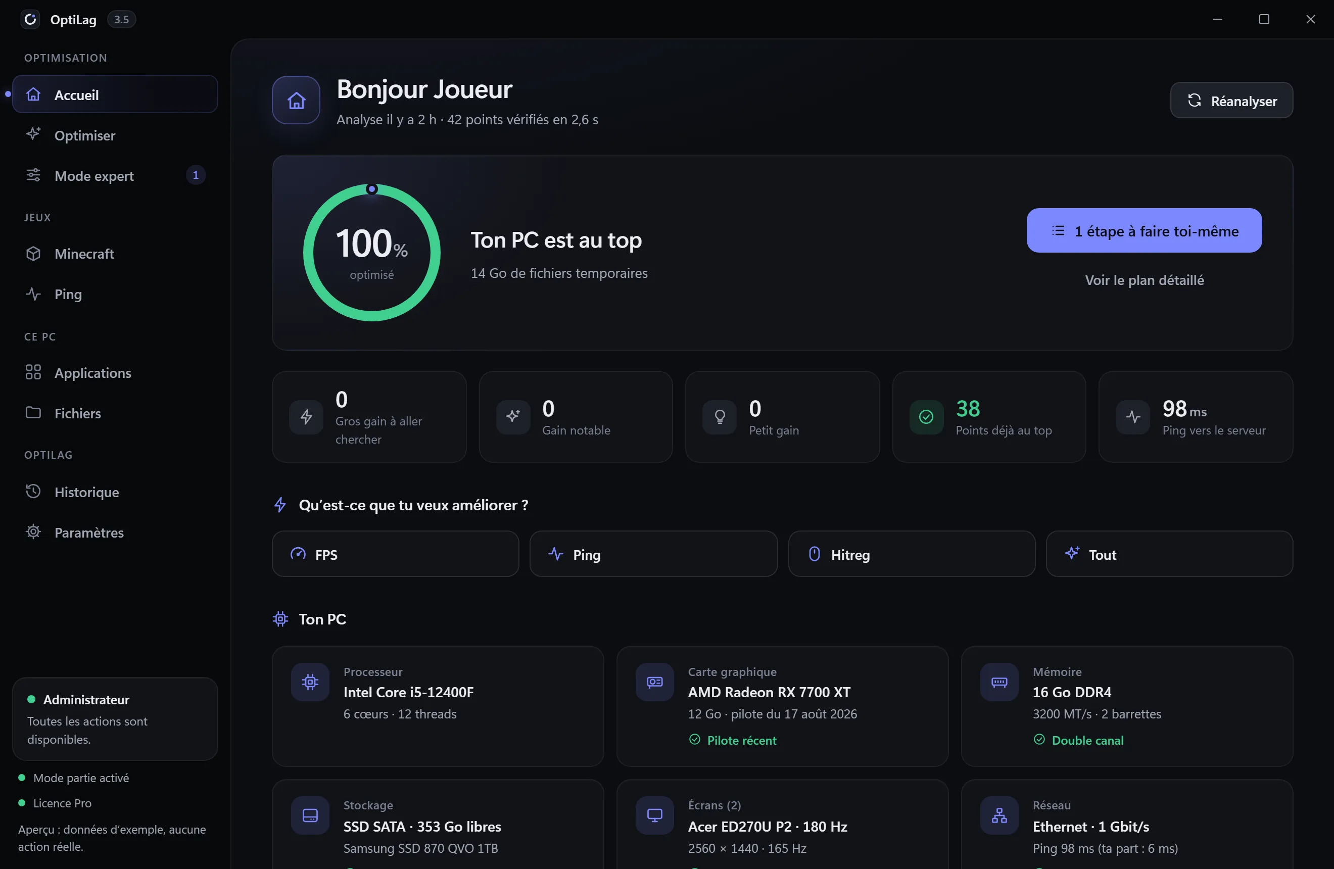This screenshot has height=869, width=1334.
Task: Click the sparkle icon in Gain notable card
Action: coord(513,417)
